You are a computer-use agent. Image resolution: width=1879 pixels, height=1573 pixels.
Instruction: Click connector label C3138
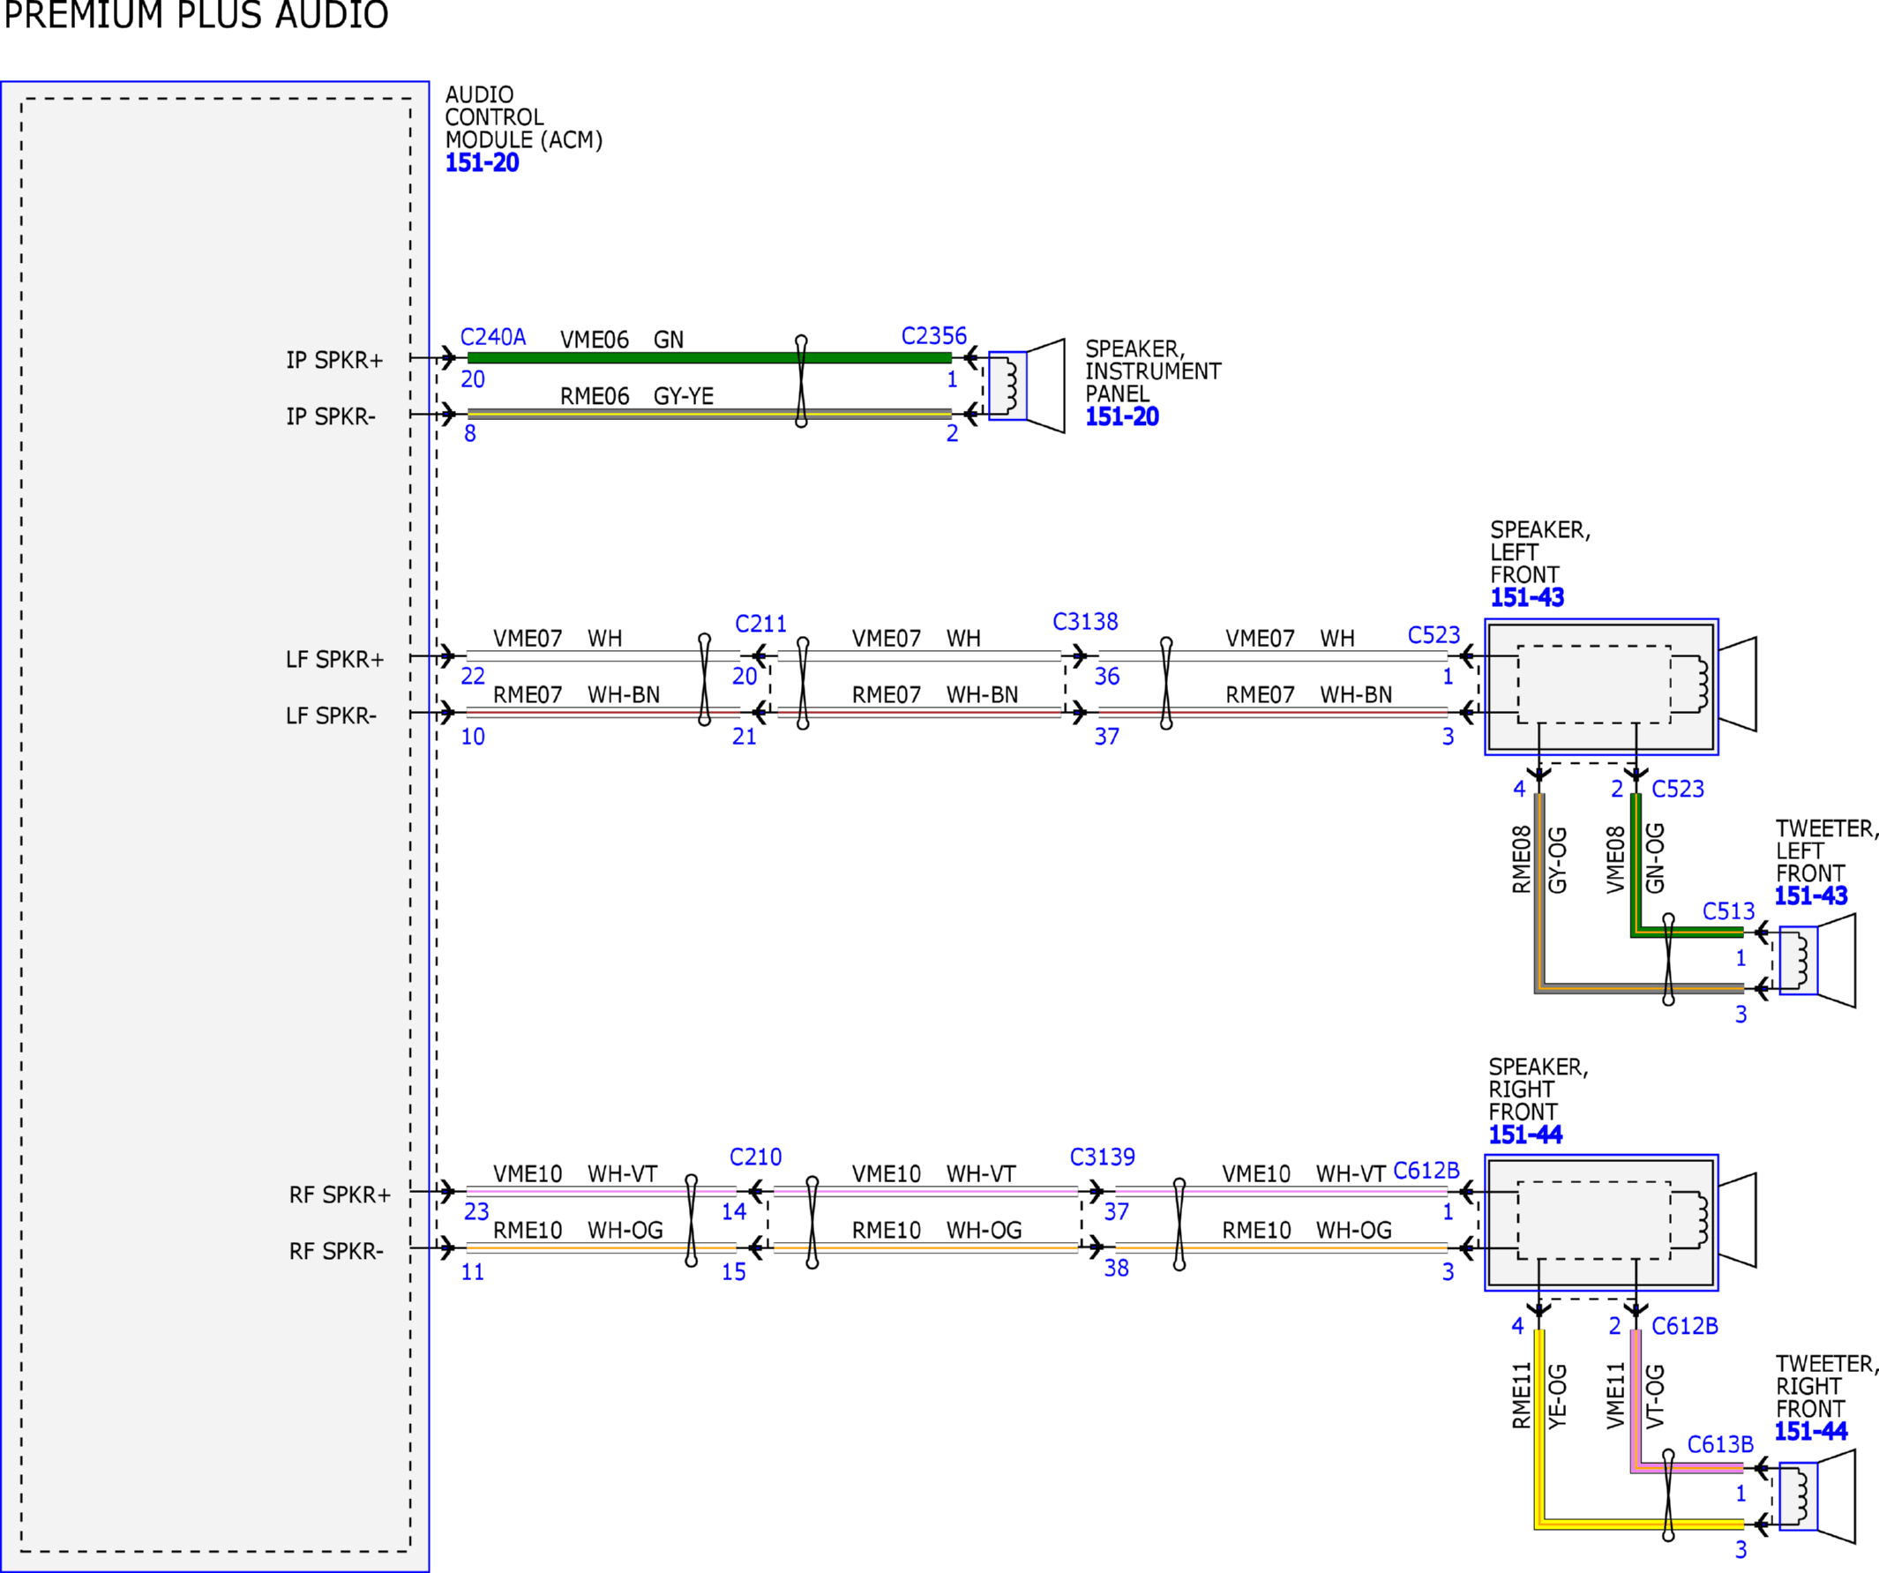click(x=1084, y=622)
